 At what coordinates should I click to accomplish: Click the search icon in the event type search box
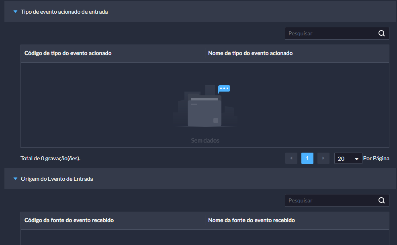tap(382, 33)
